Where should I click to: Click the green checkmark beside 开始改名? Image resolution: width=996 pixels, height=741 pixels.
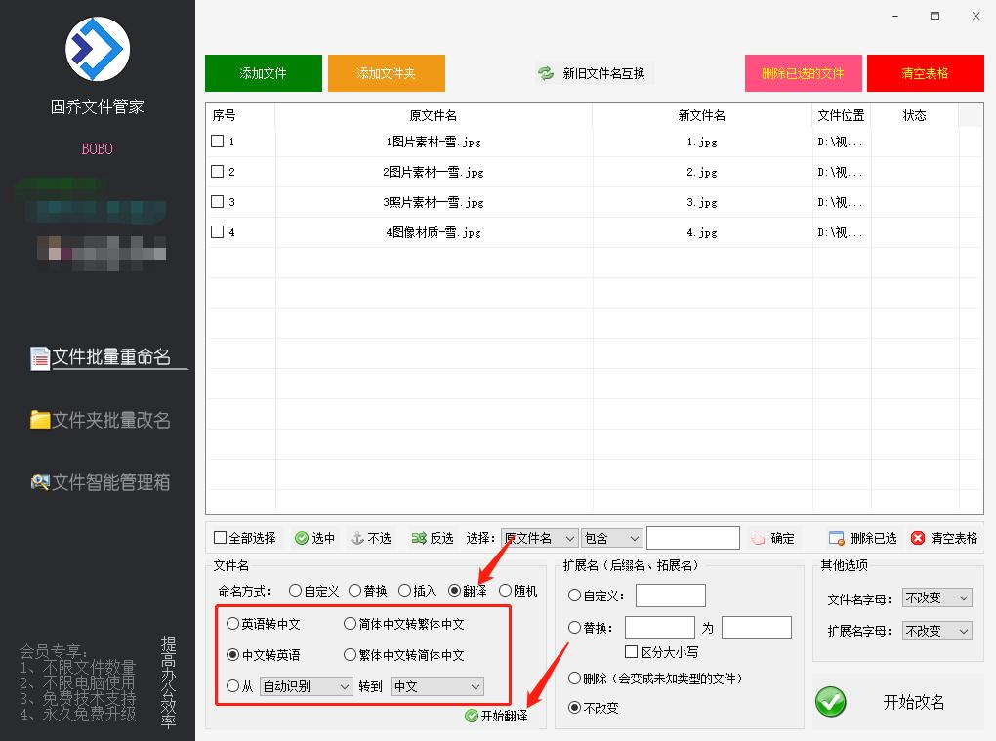830,702
